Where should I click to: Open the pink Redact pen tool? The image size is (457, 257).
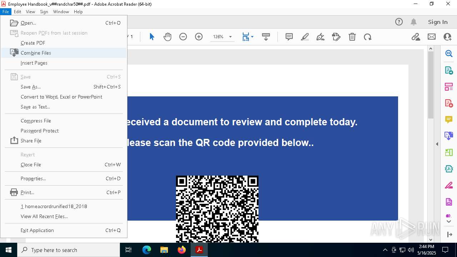click(x=449, y=185)
